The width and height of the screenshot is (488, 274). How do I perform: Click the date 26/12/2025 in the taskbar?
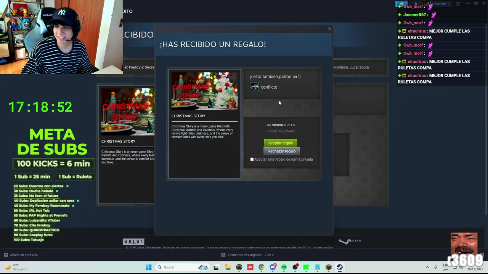click(475, 269)
